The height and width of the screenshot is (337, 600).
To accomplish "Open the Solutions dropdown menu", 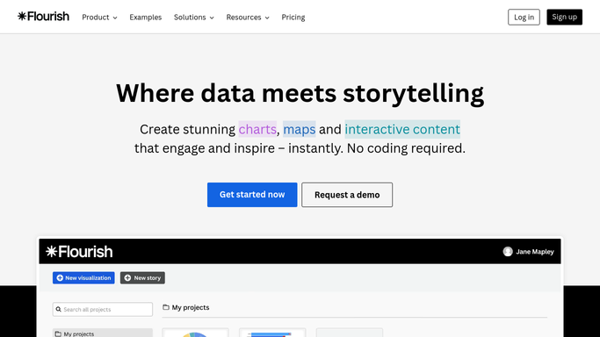I will [x=194, y=18].
